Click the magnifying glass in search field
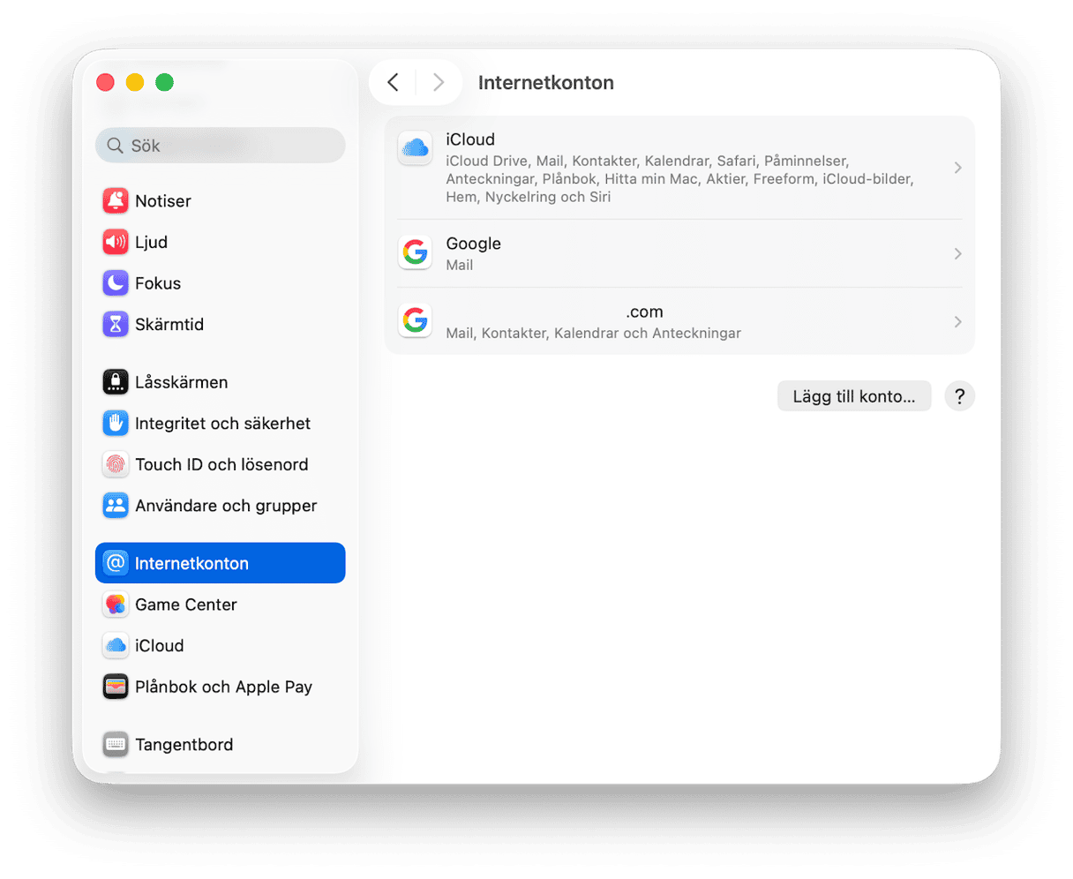1073x879 pixels. click(x=115, y=146)
